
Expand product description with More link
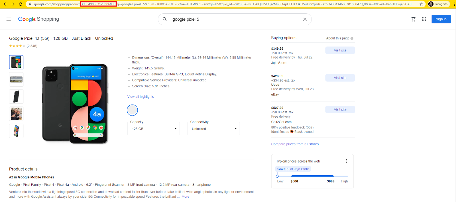pyautogui.click(x=185, y=197)
